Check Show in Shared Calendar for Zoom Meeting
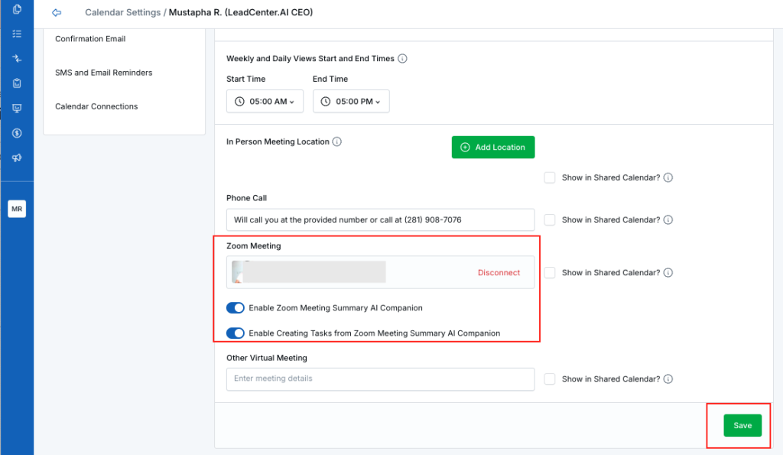Viewport: 783px width, 455px height. (549, 273)
